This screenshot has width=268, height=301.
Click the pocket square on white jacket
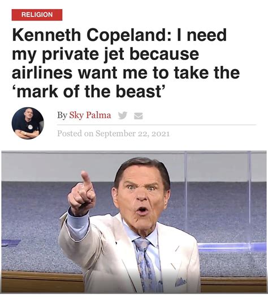(181, 282)
